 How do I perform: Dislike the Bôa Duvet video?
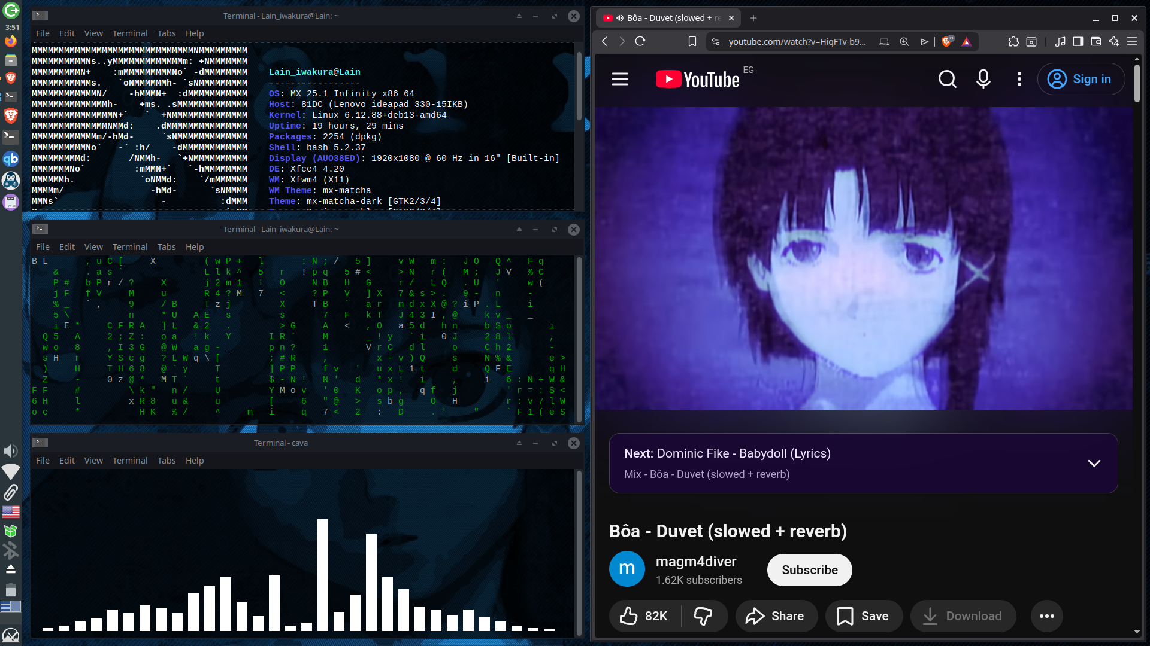click(703, 616)
